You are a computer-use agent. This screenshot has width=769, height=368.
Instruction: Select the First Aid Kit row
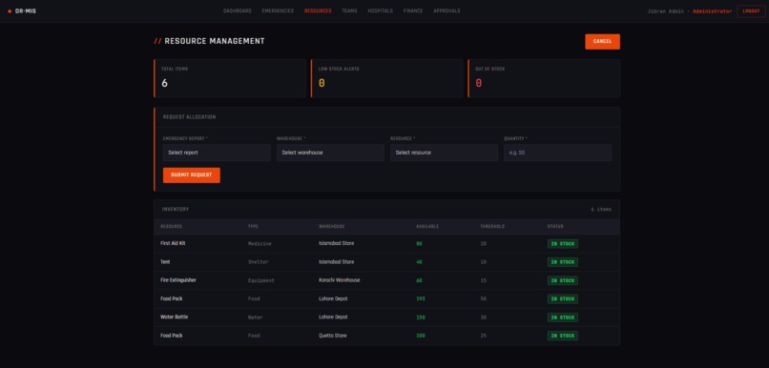tap(387, 243)
